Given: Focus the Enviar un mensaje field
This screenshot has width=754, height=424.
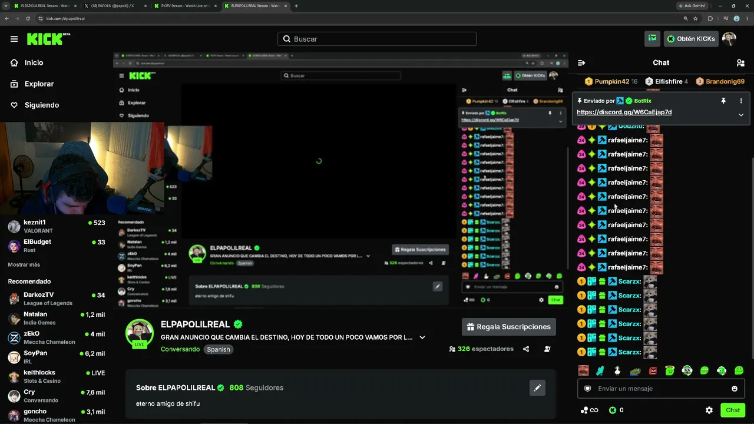Looking at the screenshot, I should pyautogui.click(x=661, y=389).
